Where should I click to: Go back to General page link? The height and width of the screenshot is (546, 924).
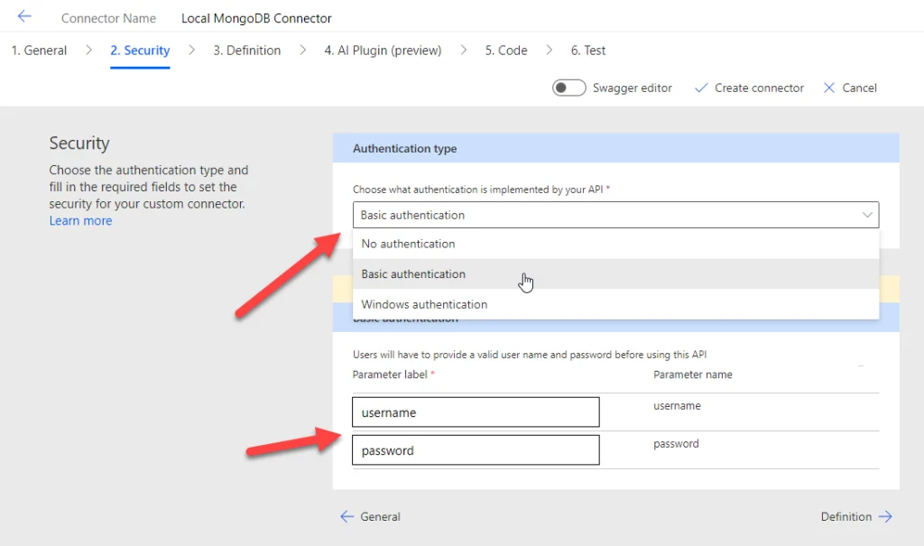tap(371, 516)
